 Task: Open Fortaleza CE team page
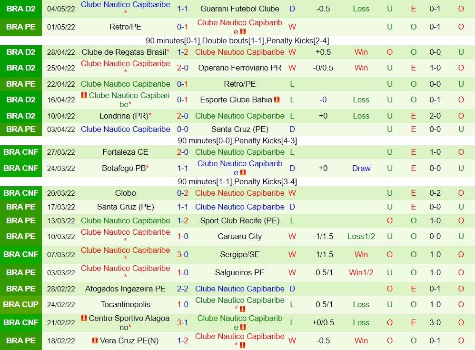[x=126, y=152]
